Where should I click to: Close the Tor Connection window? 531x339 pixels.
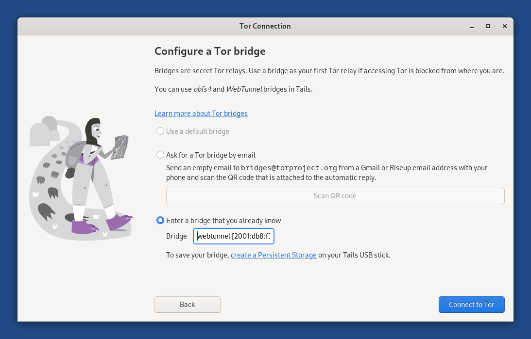pos(504,26)
